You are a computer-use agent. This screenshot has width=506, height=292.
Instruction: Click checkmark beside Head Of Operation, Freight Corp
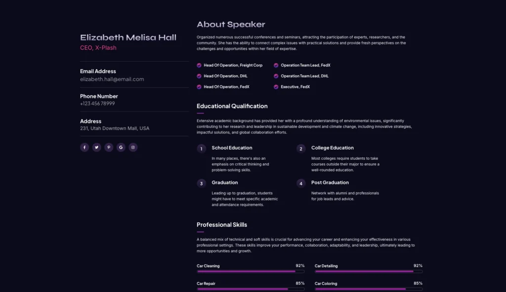point(199,65)
